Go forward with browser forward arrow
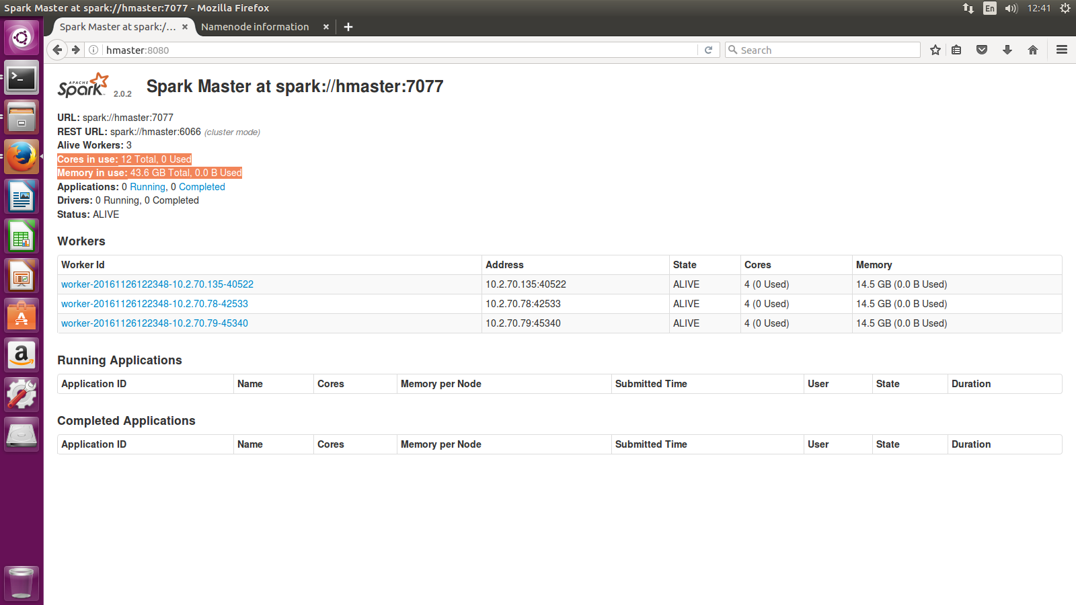 point(75,50)
